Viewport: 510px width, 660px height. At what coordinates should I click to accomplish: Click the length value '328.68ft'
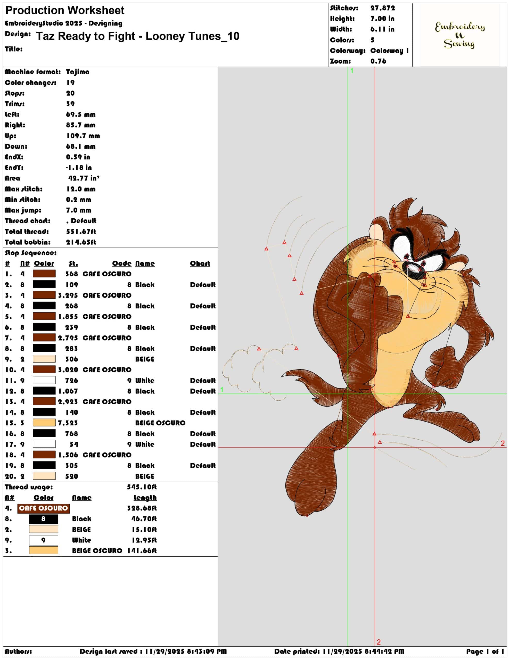pos(142,508)
